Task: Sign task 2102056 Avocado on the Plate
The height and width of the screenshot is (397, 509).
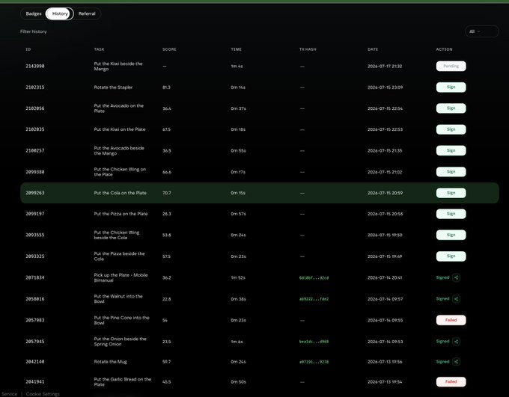Action: (x=451, y=108)
